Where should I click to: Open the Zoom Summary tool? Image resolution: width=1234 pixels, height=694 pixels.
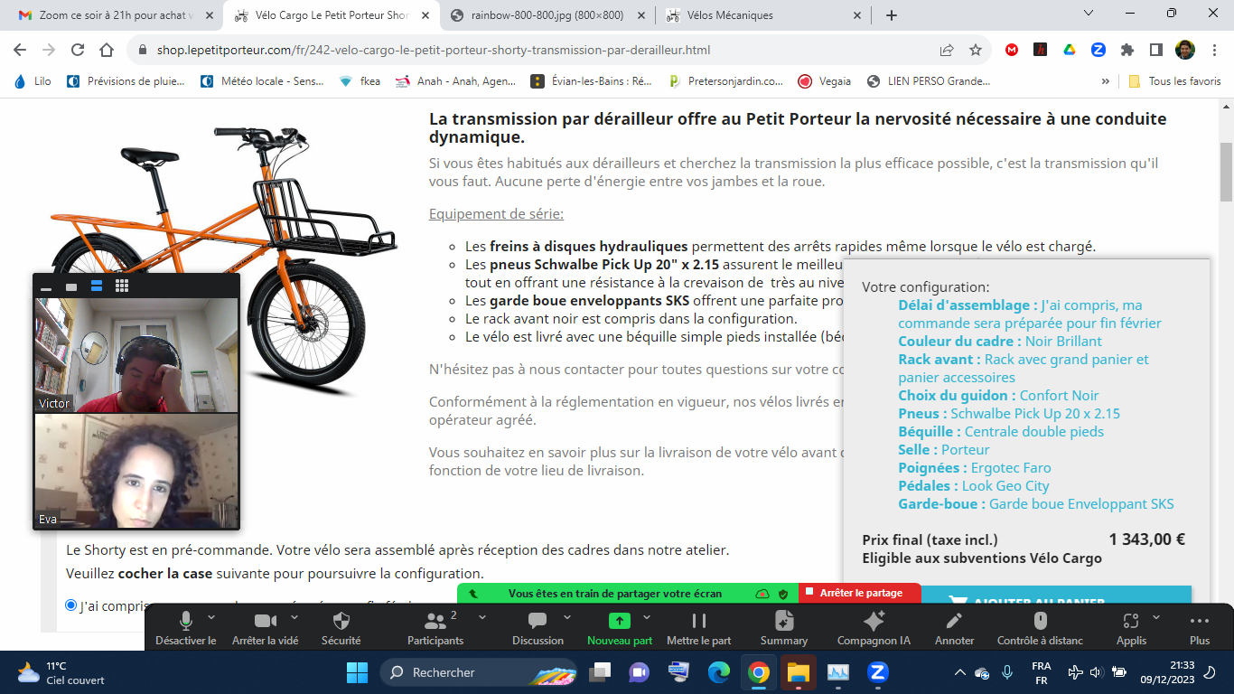(x=783, y=622)
